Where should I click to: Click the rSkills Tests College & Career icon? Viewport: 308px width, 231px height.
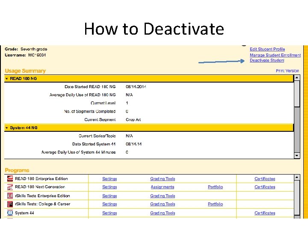(10, 204)
